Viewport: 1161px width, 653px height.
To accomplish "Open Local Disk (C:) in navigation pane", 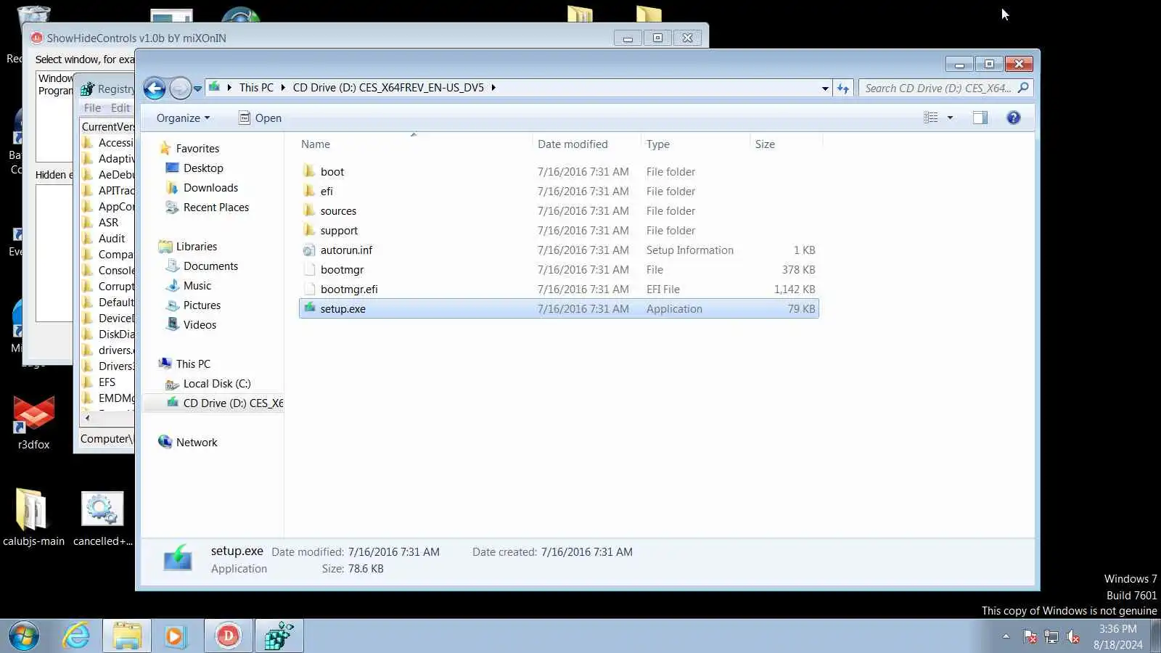I will [216, 384].
